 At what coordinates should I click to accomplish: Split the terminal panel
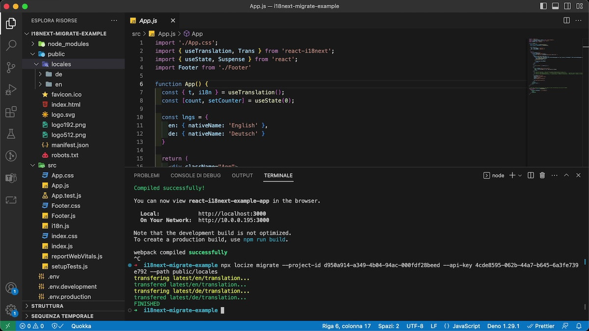(x=531, y=176)
